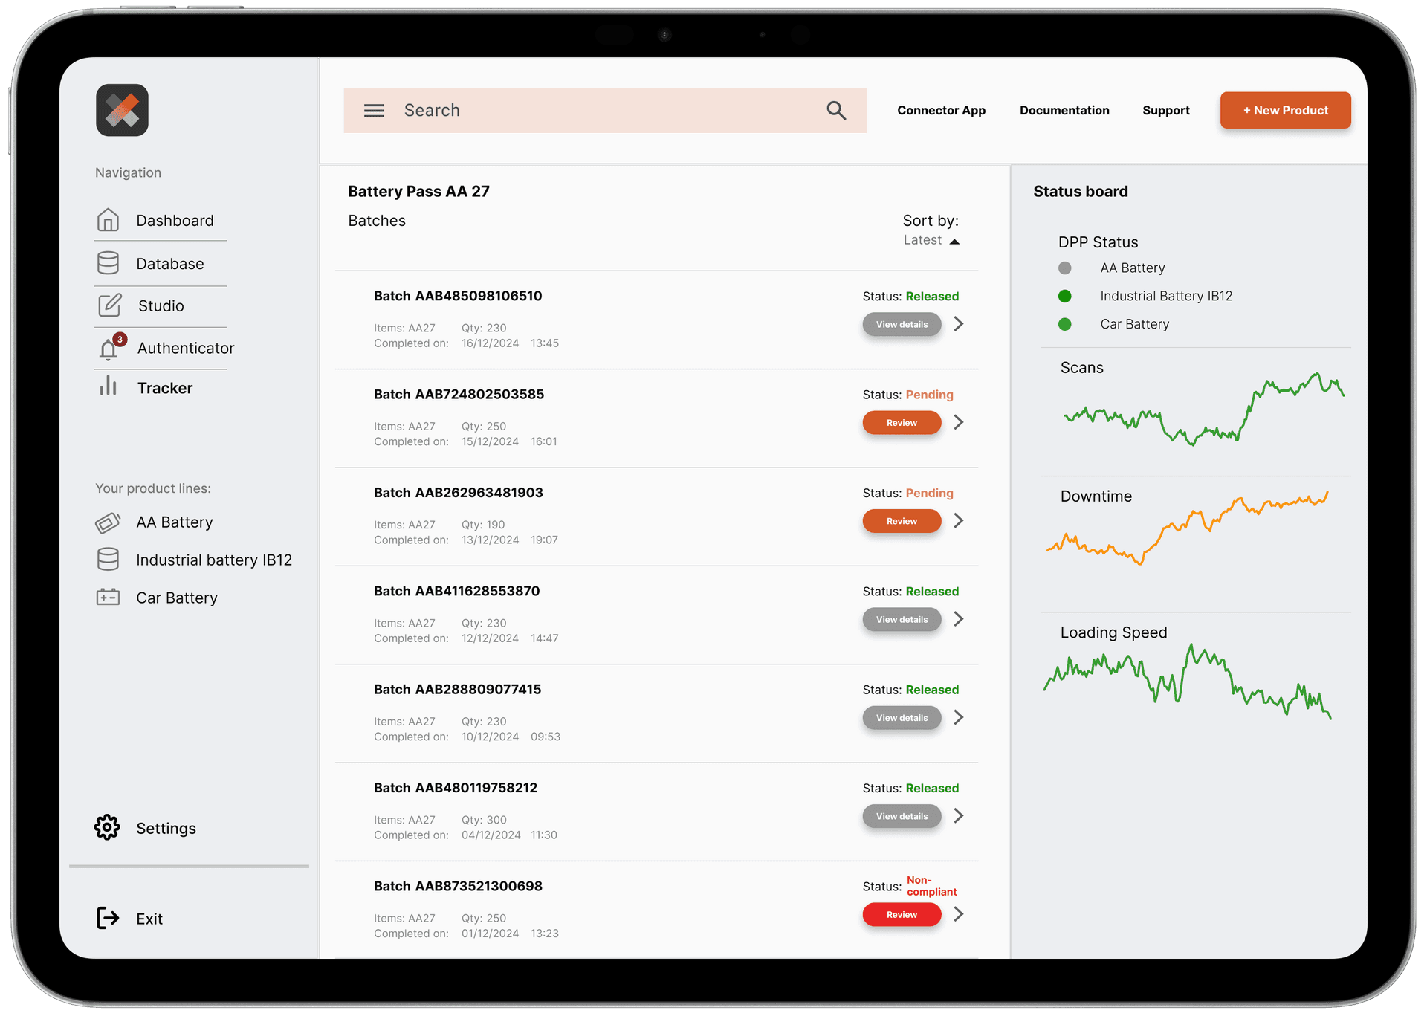This screenshot has height=1016, width=1427.
Task: View details of batch AAB480119758212
Action: pyautogui.click(x=902, y=816)
